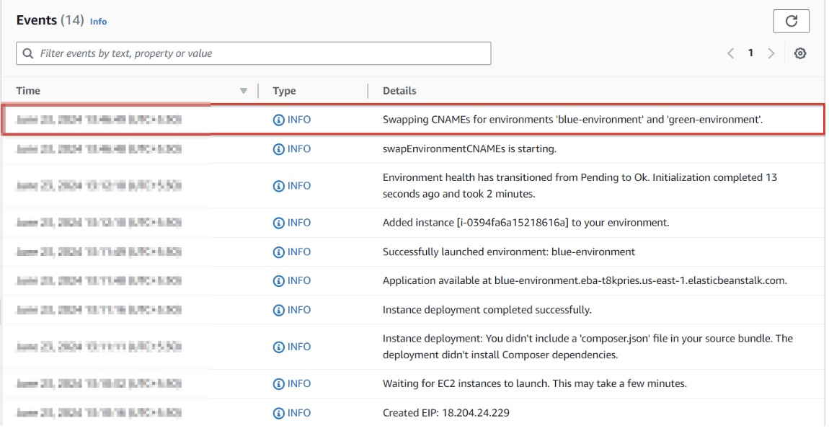Click the Time column header
This screenshot has height=431, width=829.
29,92
